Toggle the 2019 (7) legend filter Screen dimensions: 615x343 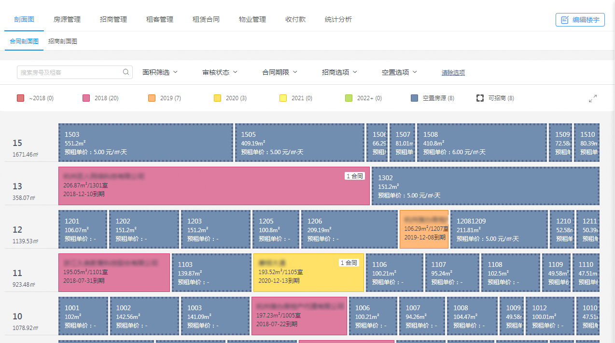point(165,98)
